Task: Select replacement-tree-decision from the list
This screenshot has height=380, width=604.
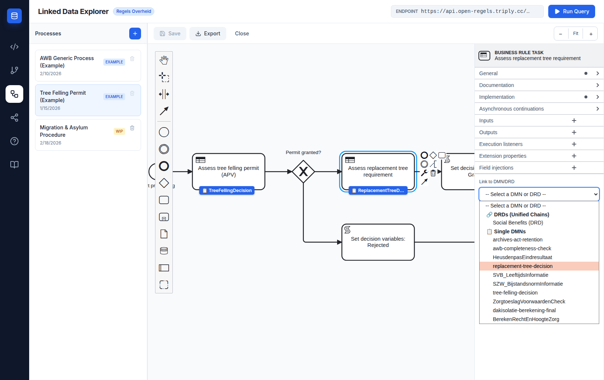Action: pyautogui.click(x=523, y=266)
